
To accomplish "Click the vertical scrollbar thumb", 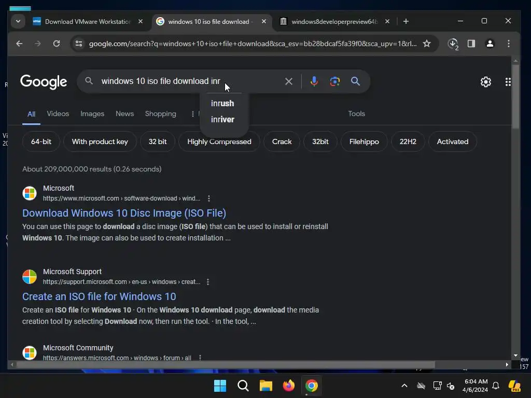I will coord(515,97).
